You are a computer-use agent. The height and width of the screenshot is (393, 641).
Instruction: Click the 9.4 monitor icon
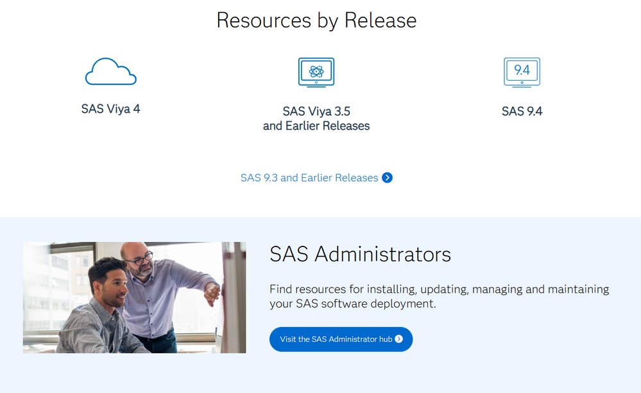(x=522, y=72)
